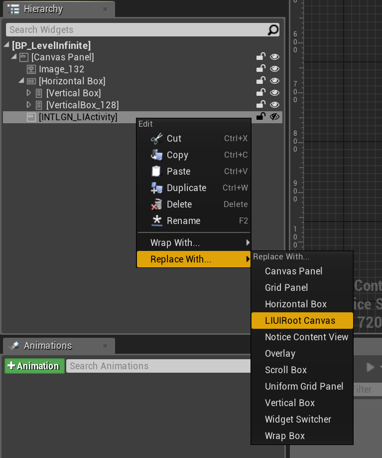Click the VerticalBox_128 widget type icon
382x458 pixels.
pyautogui.click(x=39, y=105)
